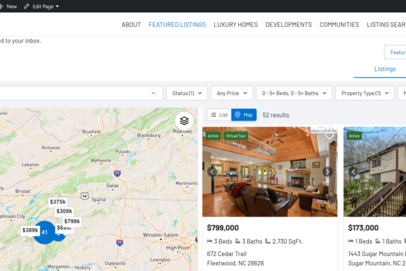Click the Active badge on $173,000 listing
Image resolution: width=406 pixels, height=271 pixels.
coord(354,136)
